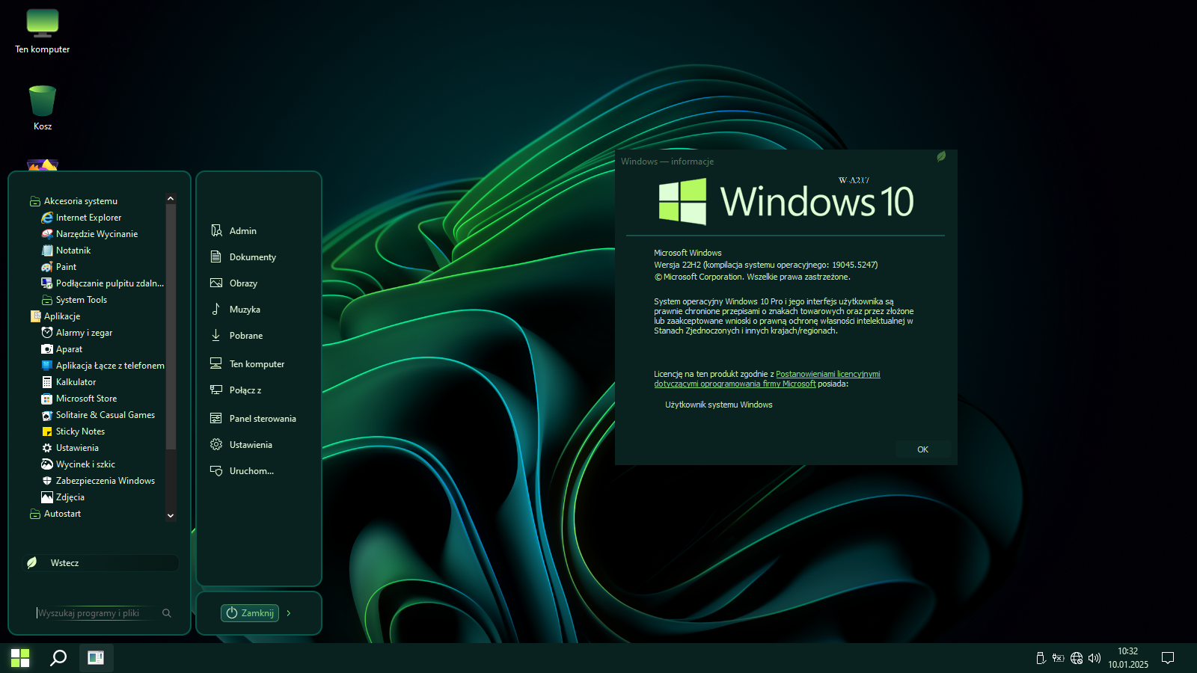This screenshot has height=673, width=1197.
Task: Open the notification center icon
Action: coord(1167,658)
